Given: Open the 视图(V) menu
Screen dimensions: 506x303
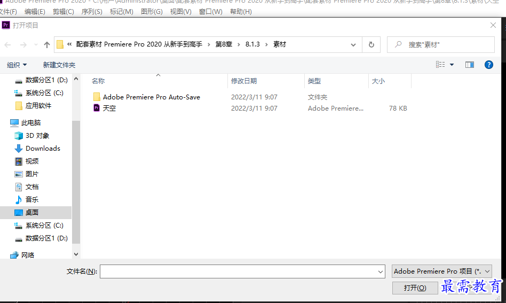Looking at the screenshot, I should coord(181,12).
